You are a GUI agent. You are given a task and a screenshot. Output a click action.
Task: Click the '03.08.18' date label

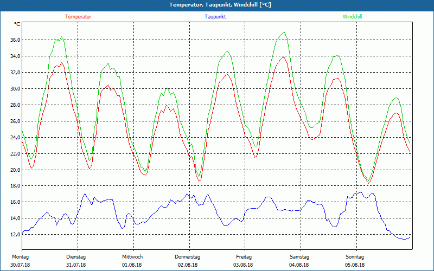[243, 265]
